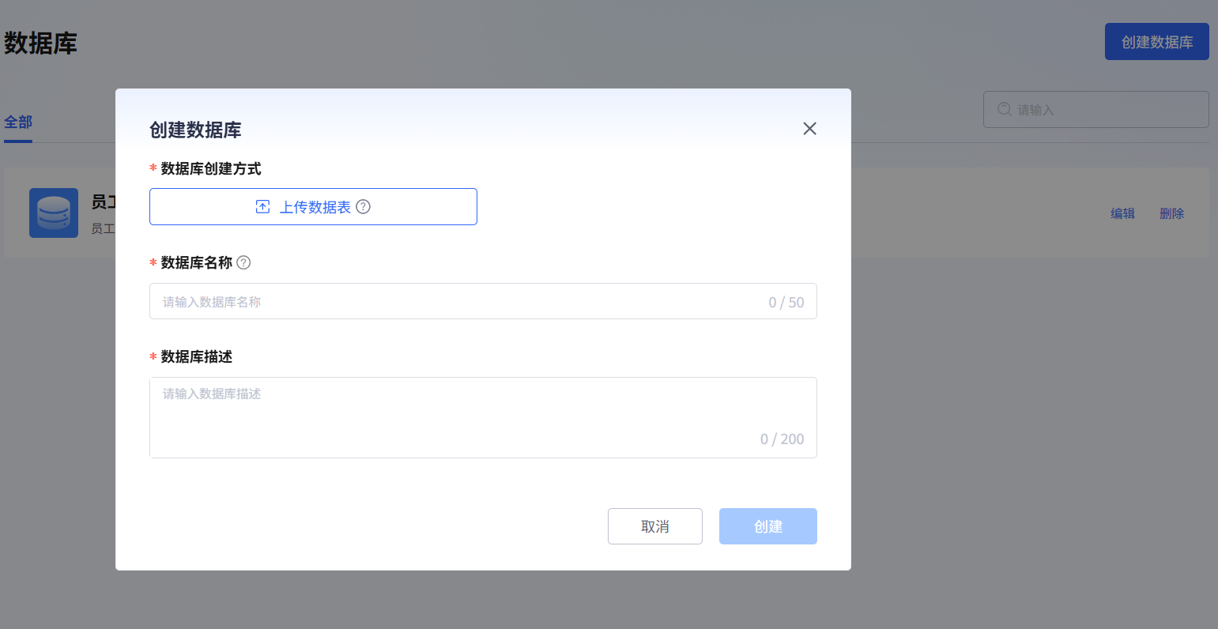The image size is (1218, 629).
Task: Click the magnifier icon in search box
Action: pos(1005,109)
